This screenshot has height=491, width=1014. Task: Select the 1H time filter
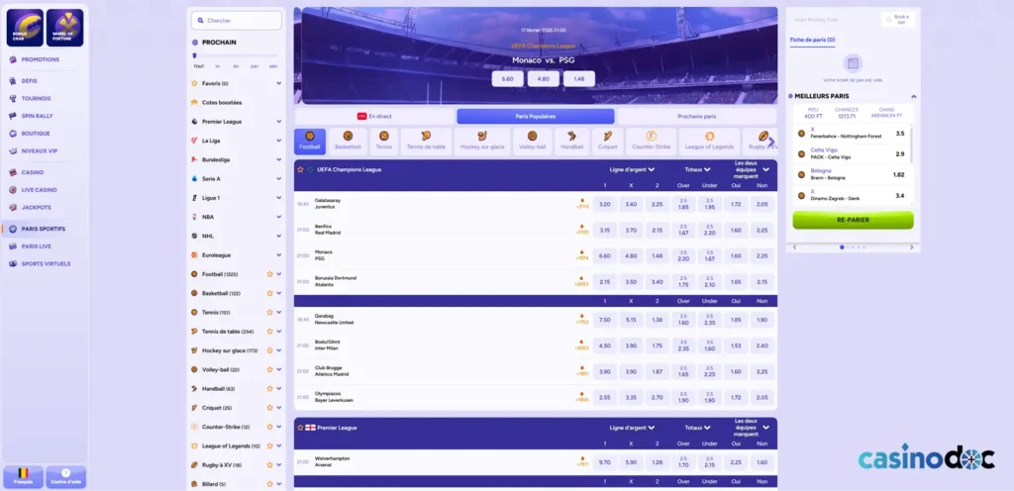point(217,66)
